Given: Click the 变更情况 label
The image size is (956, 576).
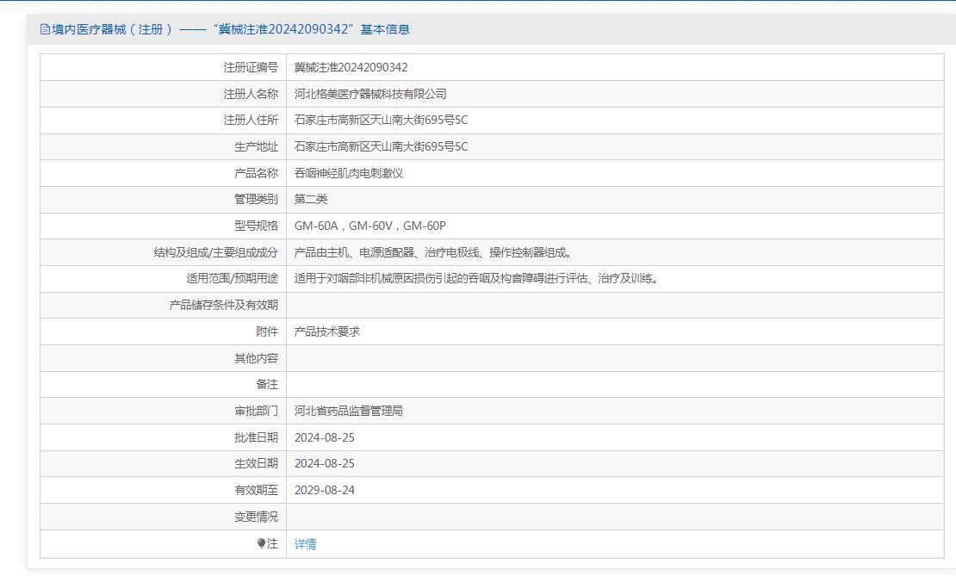Looking at the screenshot, I should [x=256, y=517].
